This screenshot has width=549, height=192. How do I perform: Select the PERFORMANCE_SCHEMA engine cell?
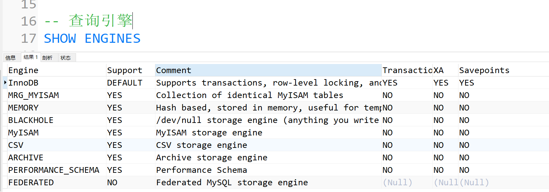(x=57, y=170)
